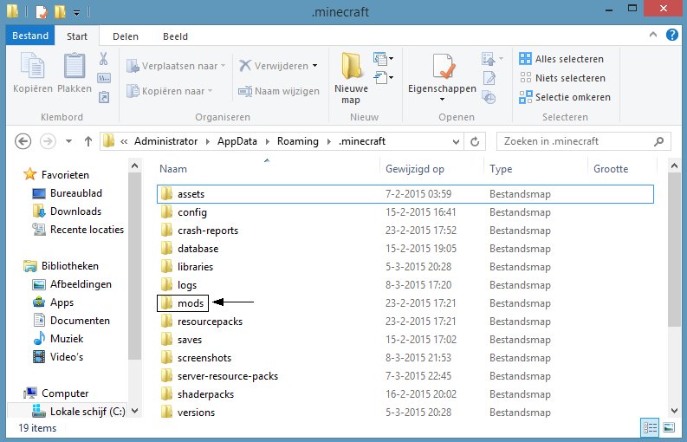This screenshot has height=442, width=687.
Task: Click the Nieuwe map folder icon
Action: click(x=351, y=69)
